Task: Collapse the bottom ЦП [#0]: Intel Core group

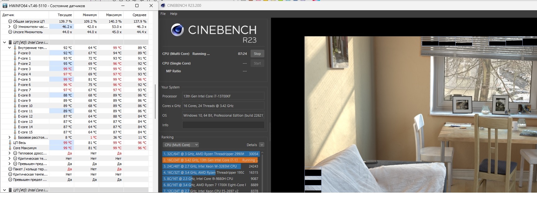Action: (4, 190)
